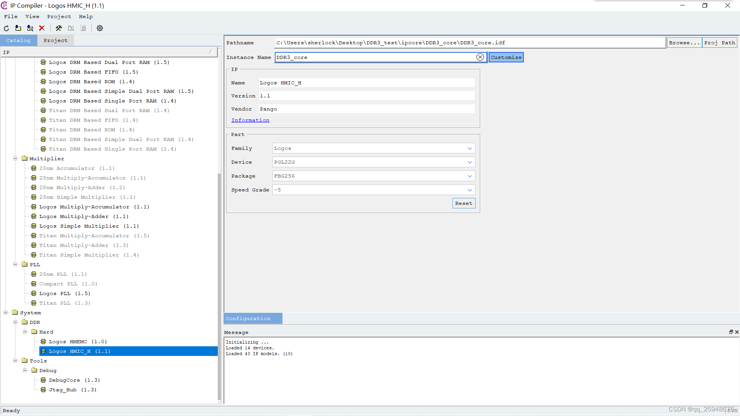
Task: Open the Project menu
Action: coord(59,17)
